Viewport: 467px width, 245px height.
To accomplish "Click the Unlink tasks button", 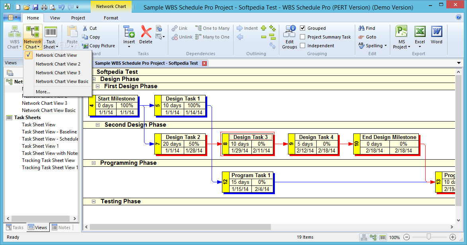I will [x=182, y=37].
